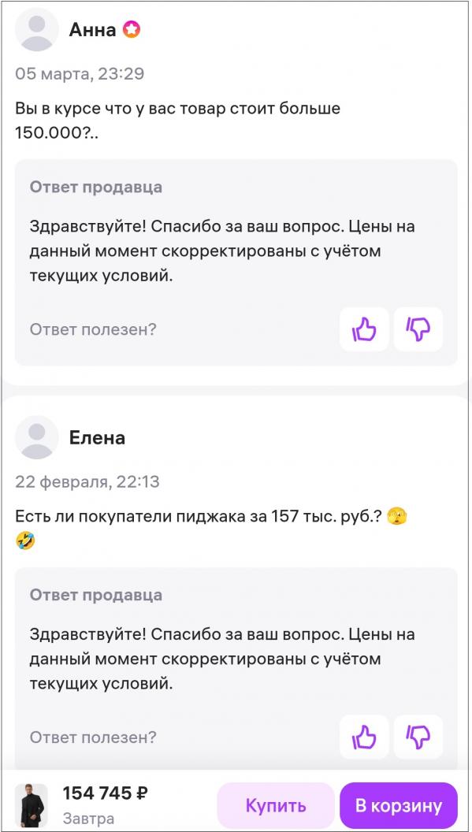Click the star badge next to Анна's name
The width and height of the screenshot is (472, 832).
(131, 27)
